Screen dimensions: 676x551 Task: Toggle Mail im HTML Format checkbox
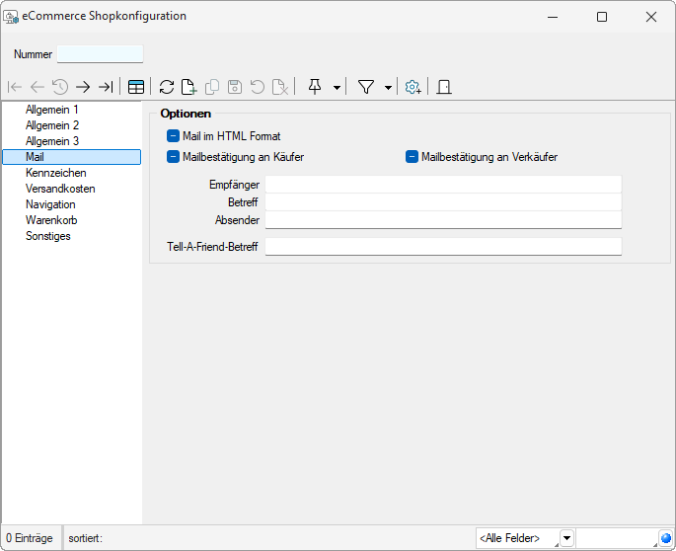pos(174,136)
